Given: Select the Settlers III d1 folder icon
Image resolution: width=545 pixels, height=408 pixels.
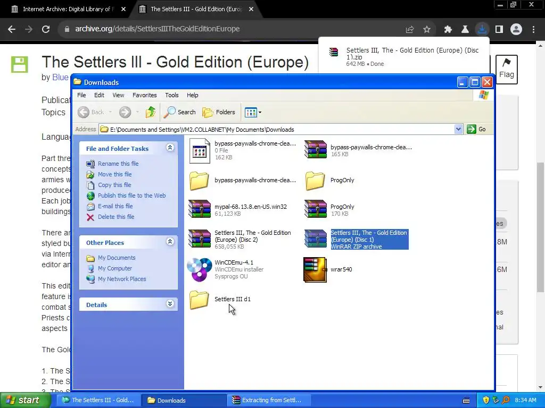Looking at the screenshot, I should pyautogui.click(x=199, y=300).
